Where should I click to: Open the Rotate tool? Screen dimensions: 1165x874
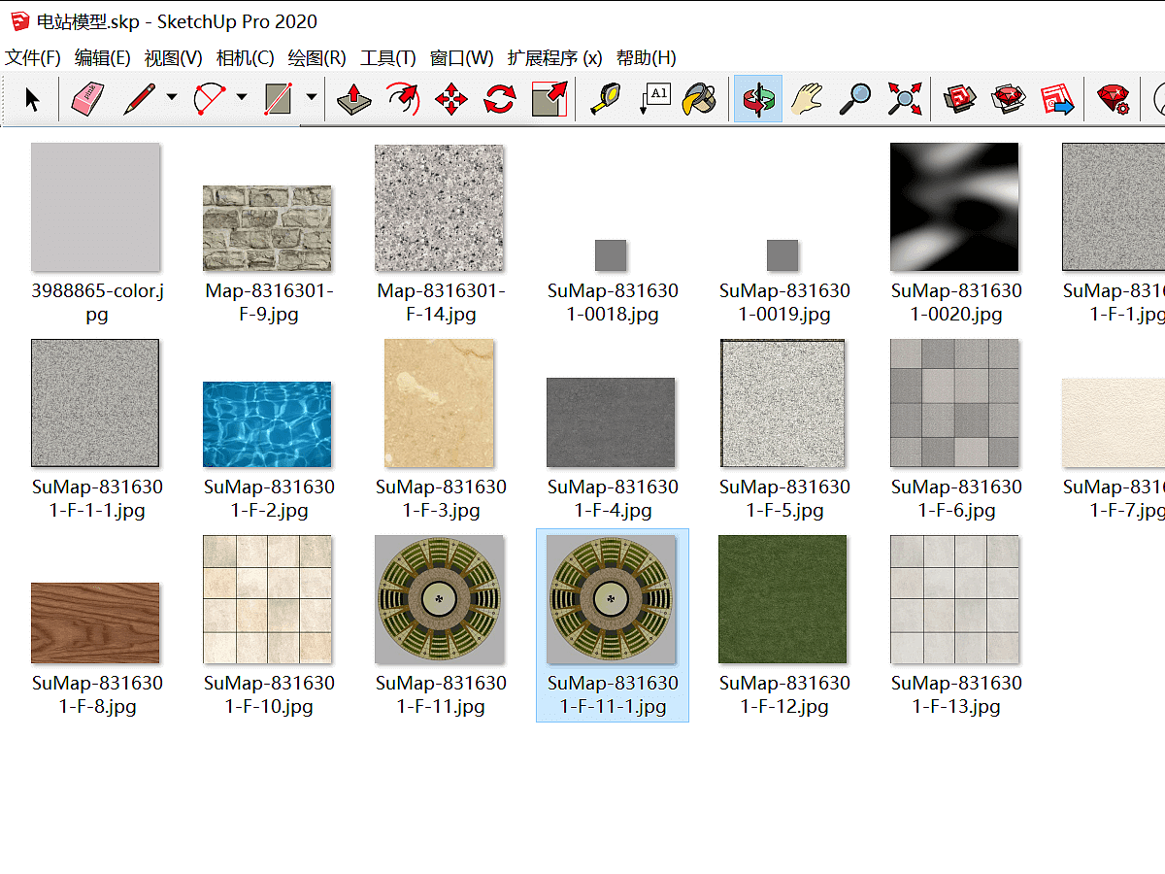(498, 98)
